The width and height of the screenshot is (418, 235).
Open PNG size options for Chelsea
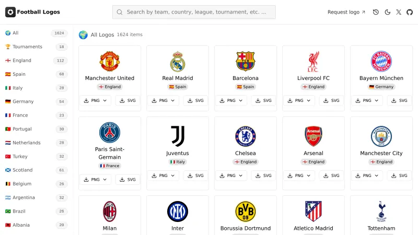click(x=231, y=176)
